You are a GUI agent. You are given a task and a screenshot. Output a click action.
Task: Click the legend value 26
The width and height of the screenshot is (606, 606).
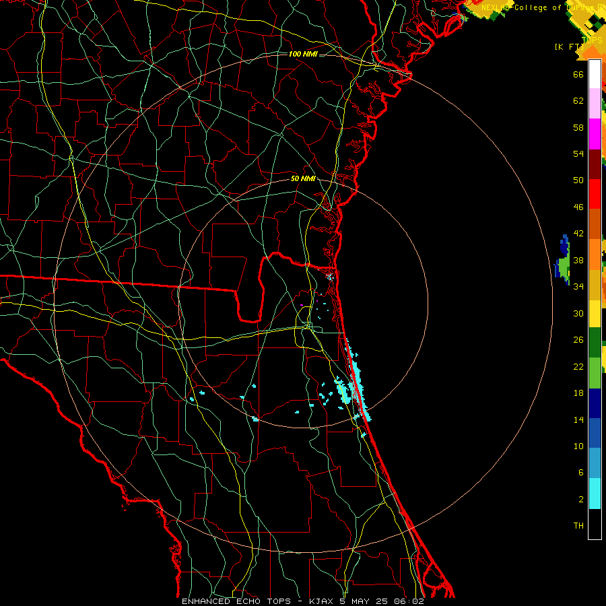[x=578, y=340]
